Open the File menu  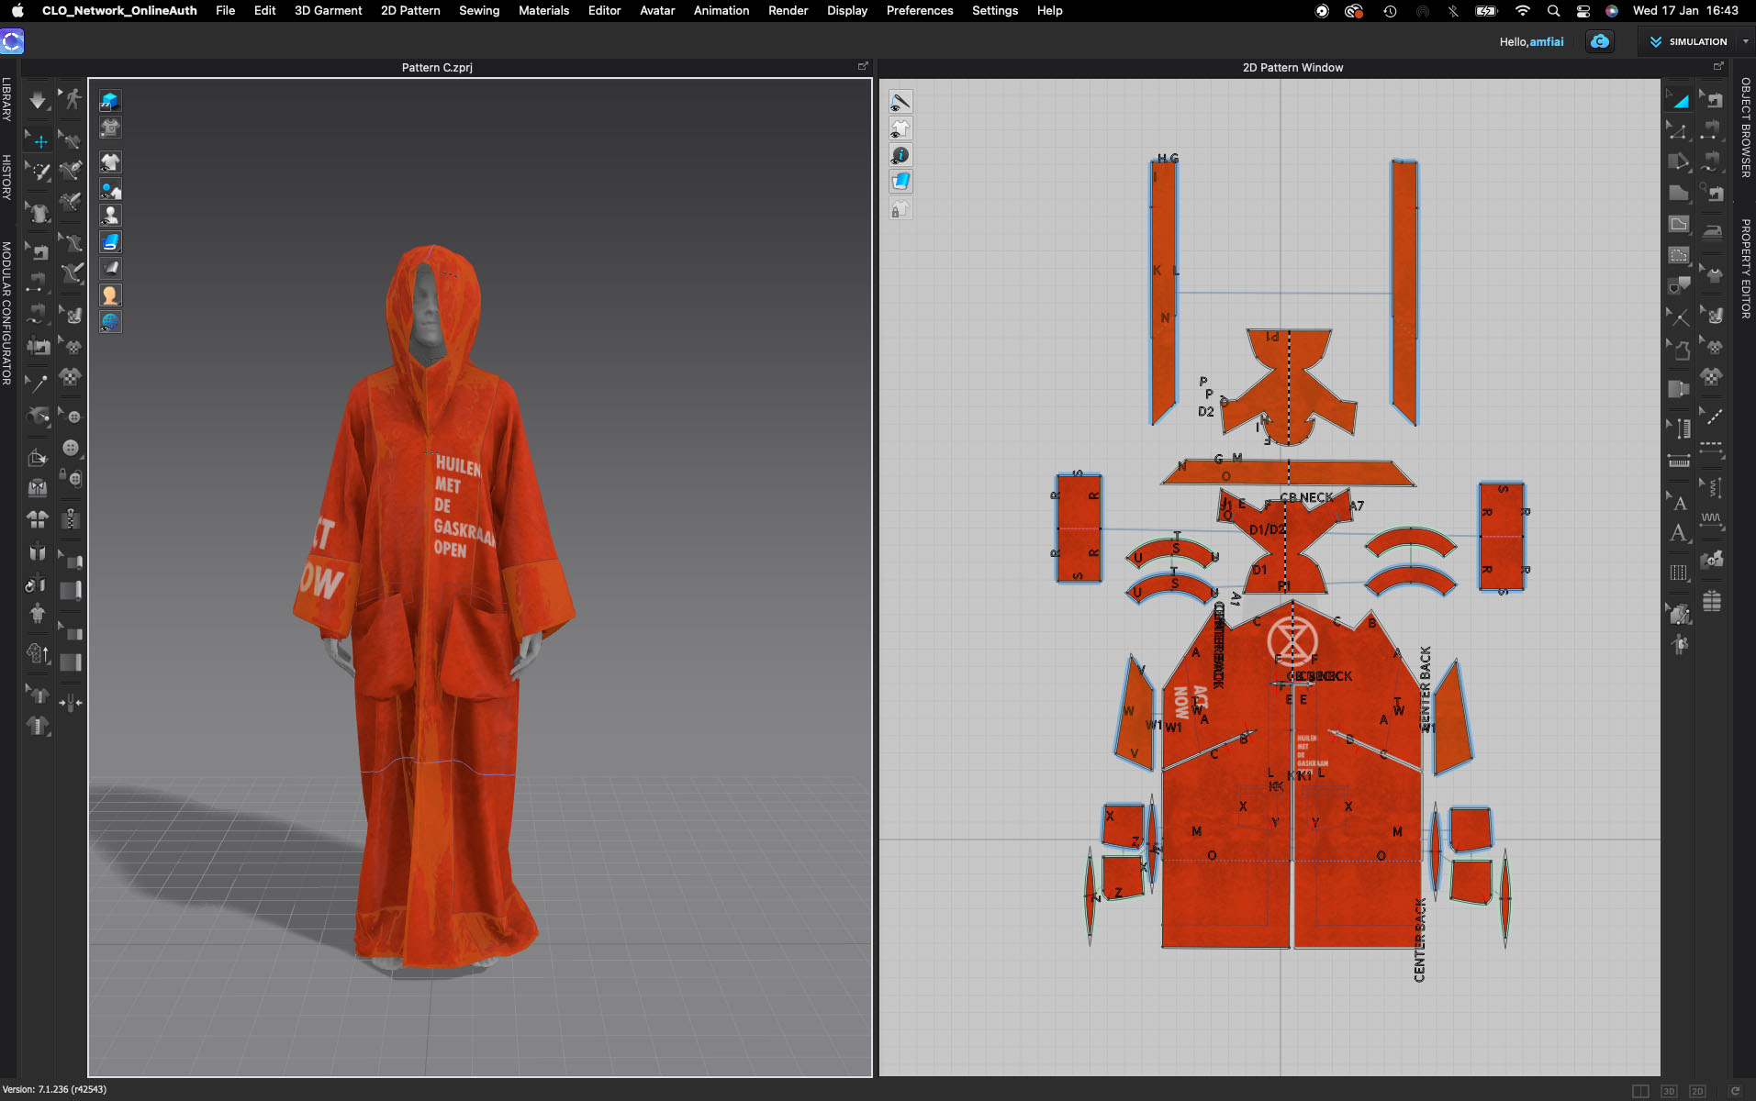[225, 10]
